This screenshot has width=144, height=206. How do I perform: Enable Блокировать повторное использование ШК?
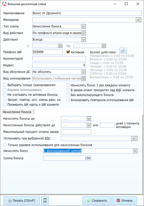(68, 100)
